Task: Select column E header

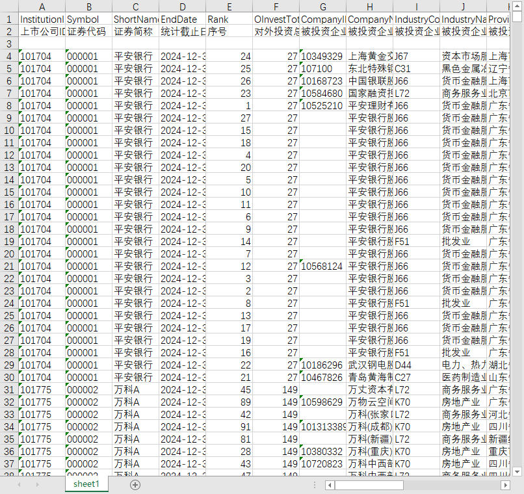Action: coord(229,6)
